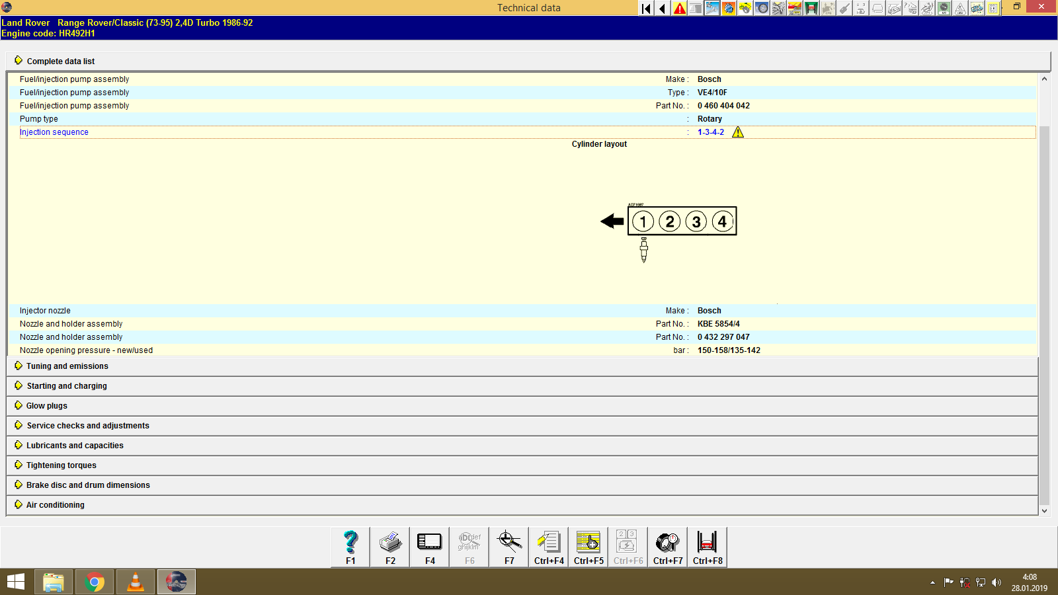Expand the Tuning and emissions section

pyautogui.click(x=67, y=366)
